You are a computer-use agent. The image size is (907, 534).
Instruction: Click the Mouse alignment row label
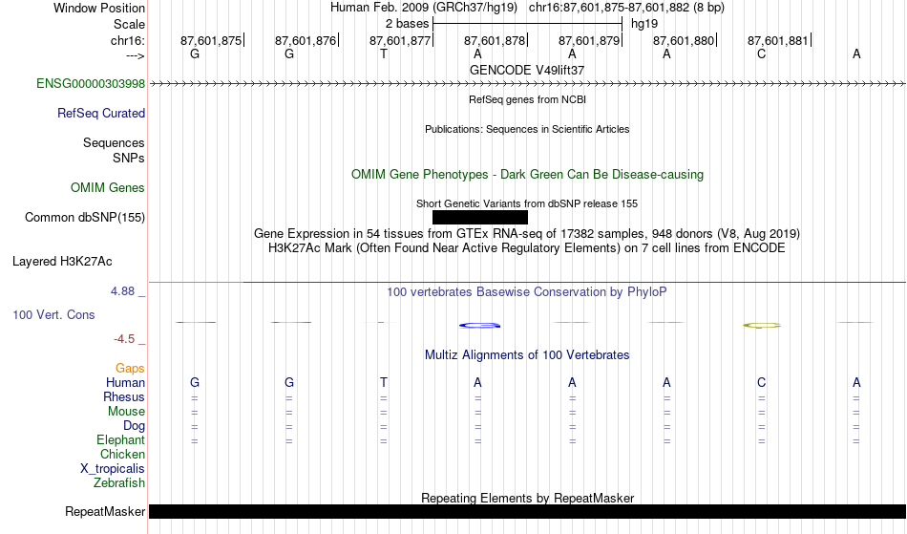coord(126,412)
